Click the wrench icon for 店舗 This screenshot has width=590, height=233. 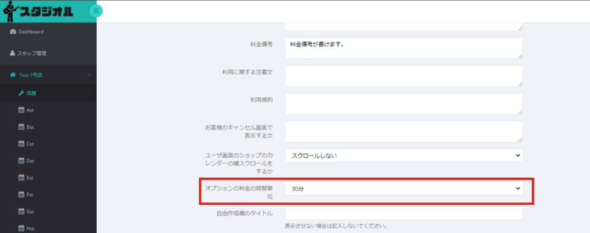[x=21, y=93]
